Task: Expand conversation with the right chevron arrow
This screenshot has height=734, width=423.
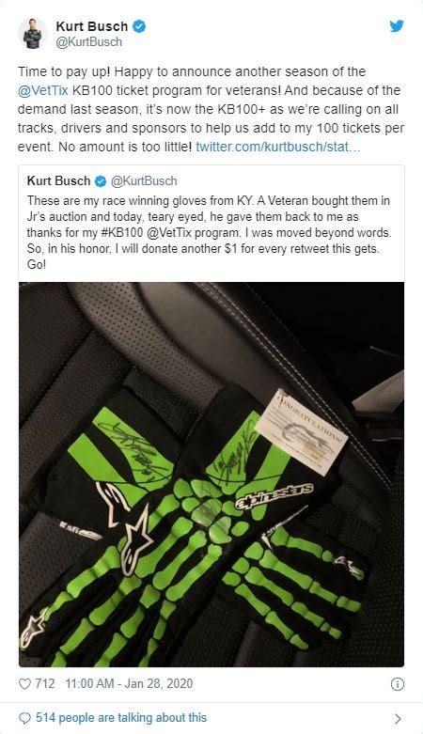Action: [398, 719]
